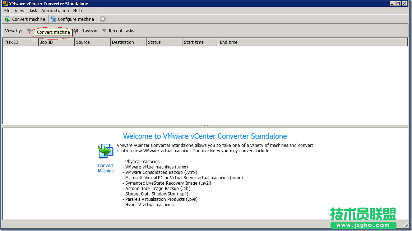Click the Destination column header

tap(128, 42)
